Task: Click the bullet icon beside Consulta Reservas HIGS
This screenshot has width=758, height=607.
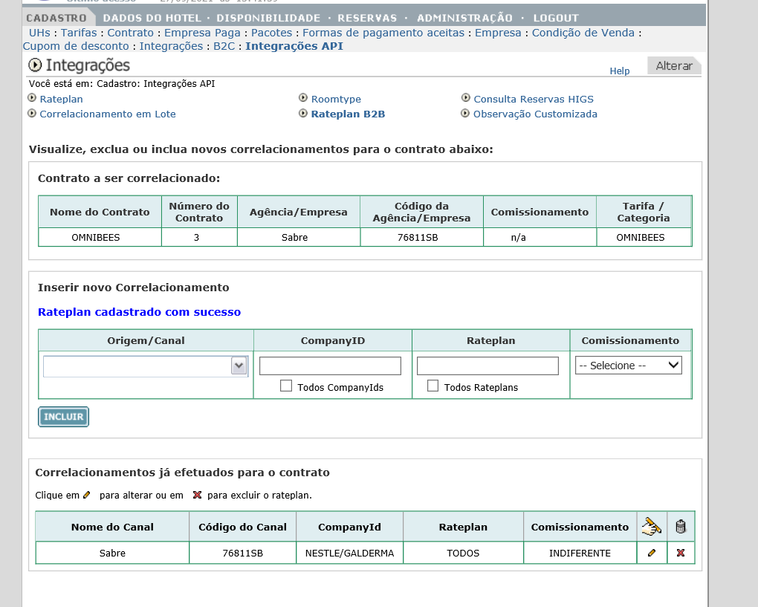Action: pos(465,98)
